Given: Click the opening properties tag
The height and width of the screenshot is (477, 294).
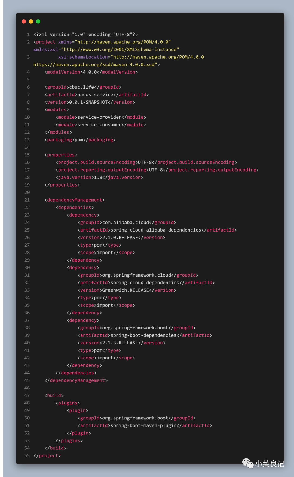Looking at the screenshot, I should pos(61,155).
